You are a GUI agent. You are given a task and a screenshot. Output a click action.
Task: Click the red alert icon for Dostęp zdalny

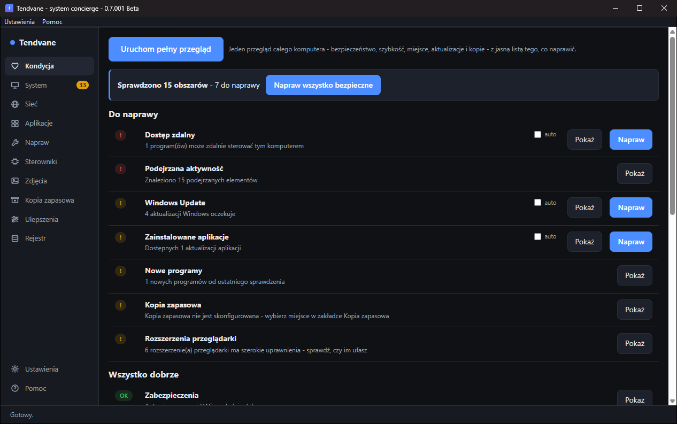tap(120, 135)
